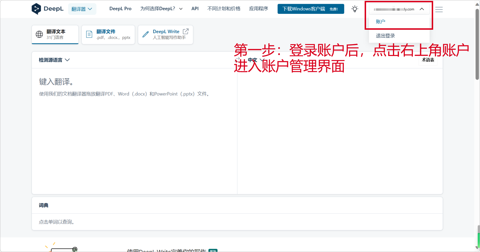Go to the API page link
This screenshot has width=480, height=252.
coord(195,9)
